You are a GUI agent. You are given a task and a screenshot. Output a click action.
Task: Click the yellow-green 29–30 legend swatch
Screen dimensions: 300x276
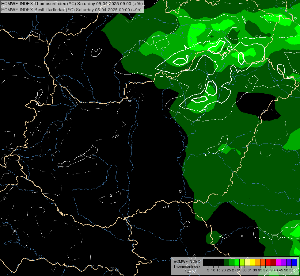click(x=242, y=262)
